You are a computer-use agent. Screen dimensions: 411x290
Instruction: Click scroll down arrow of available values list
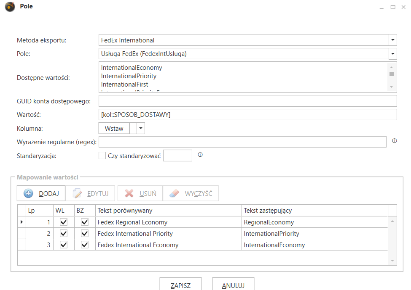pyautogui.click(x=392, y=87)
